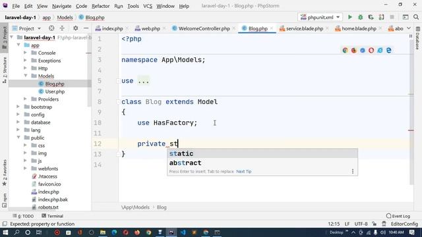
Task: Run the phpunit.xml configuration
Action: tap(350, 17)
